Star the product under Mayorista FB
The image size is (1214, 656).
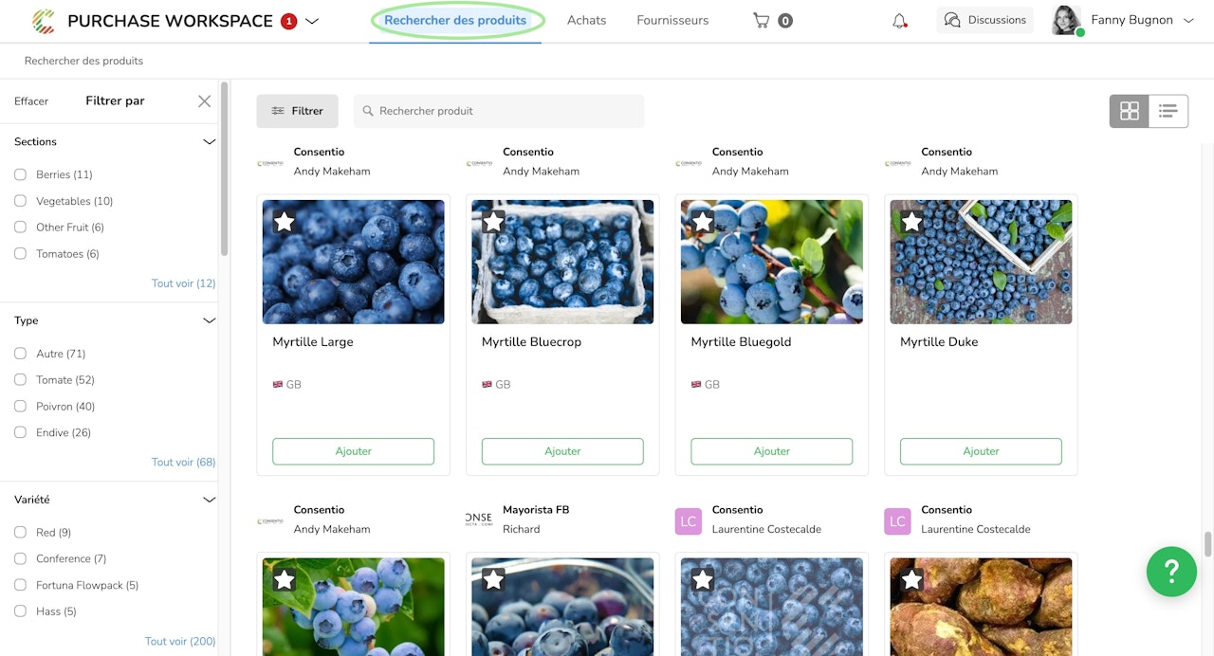pos(493,580)
